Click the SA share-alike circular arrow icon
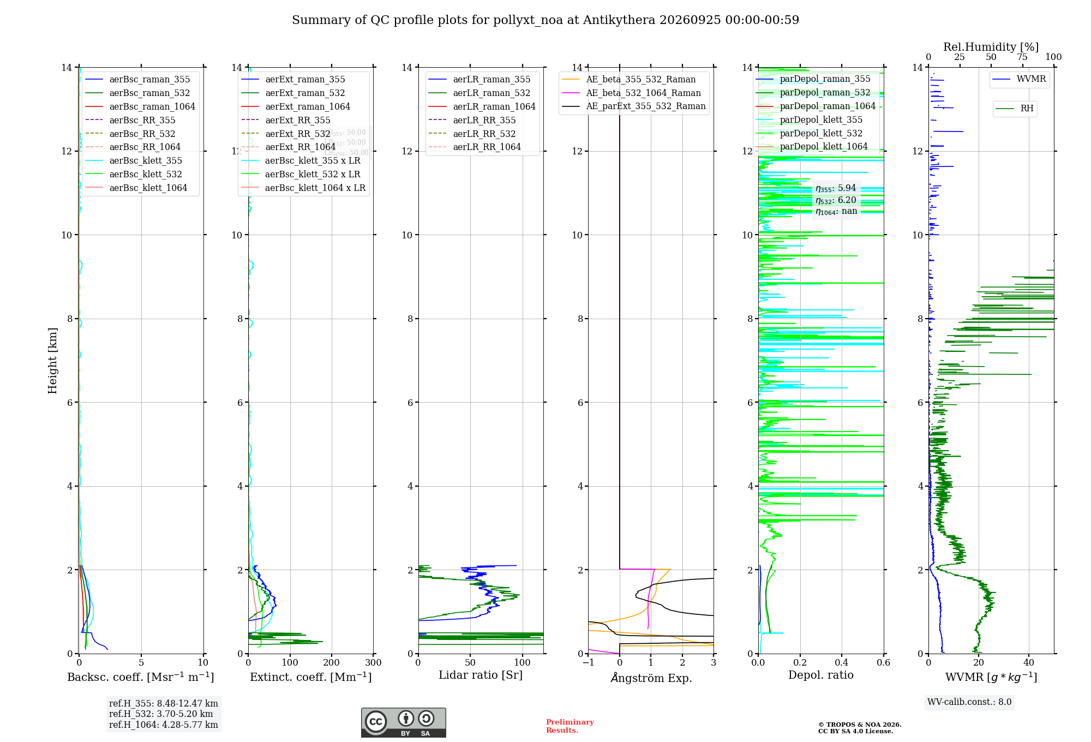 [x=426, y=718]
